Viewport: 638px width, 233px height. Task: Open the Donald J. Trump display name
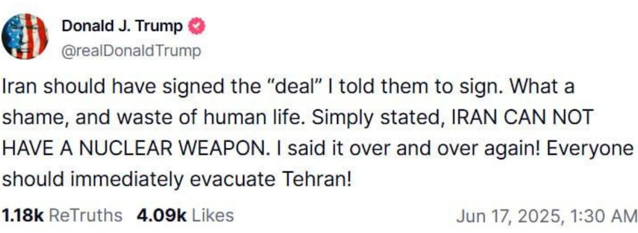[x=122, y=26]
